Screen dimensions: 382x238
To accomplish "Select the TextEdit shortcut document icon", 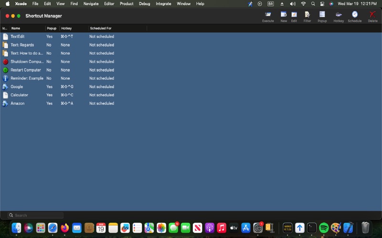I will 5,37.
